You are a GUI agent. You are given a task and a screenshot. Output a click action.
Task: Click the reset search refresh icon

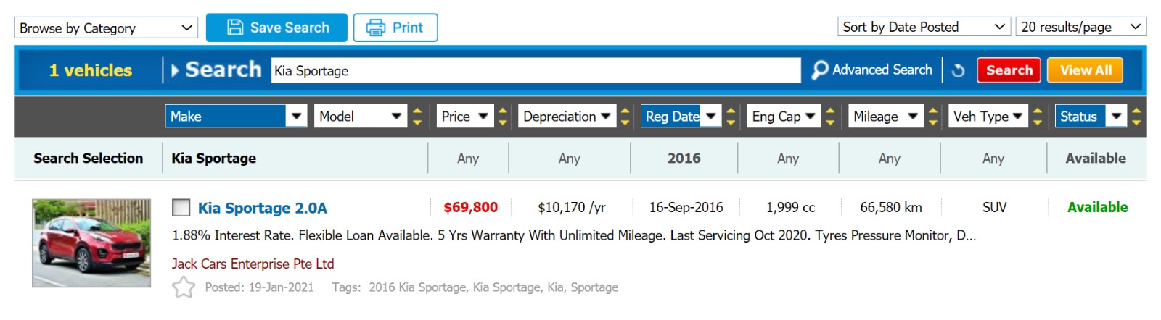pos(958,70)
